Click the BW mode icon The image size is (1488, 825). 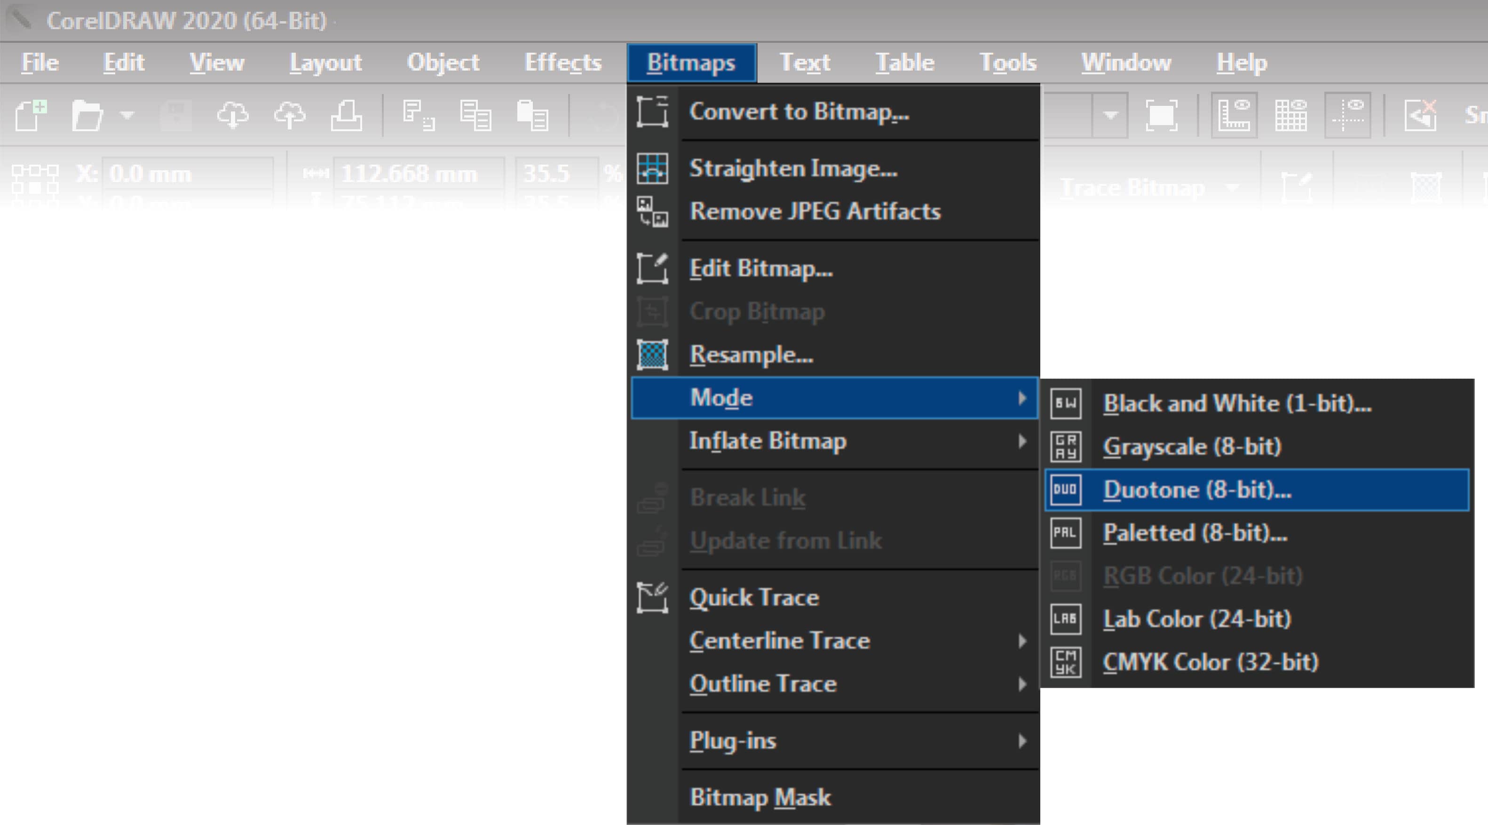coord(1066,403)
